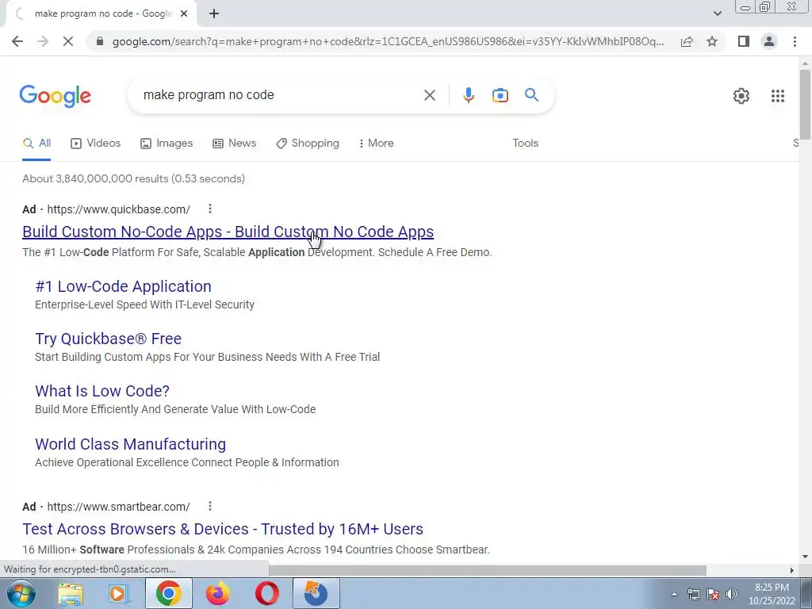812x609 pixels.
Task: Open the Chrome profile menu
Action: click(x=769, y=41)
